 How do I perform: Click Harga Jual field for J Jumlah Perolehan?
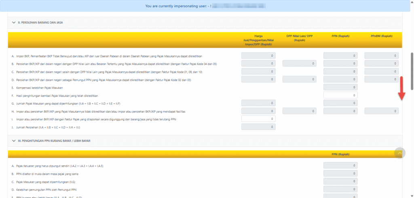pos(258,127)
